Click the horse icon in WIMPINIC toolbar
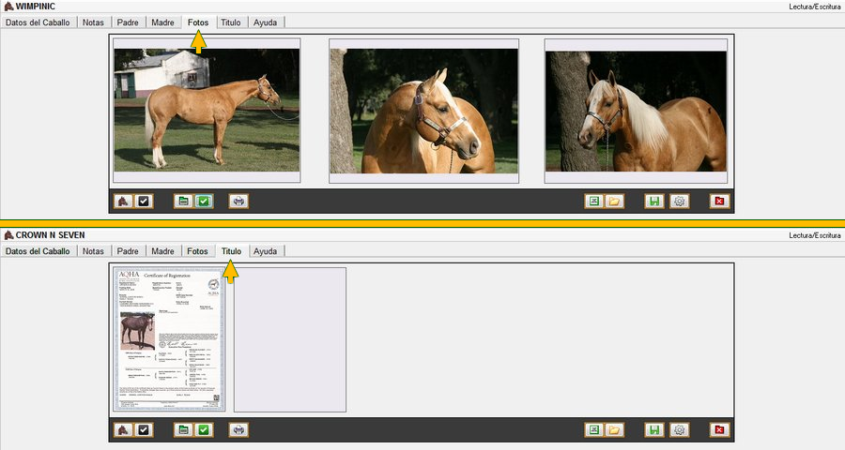The height and width of the screenshot is (450, 845). click(123, 202)
